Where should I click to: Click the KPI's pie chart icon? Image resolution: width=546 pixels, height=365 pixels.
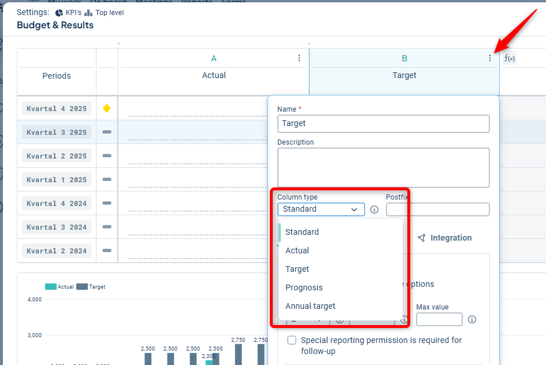click(59, 13)
